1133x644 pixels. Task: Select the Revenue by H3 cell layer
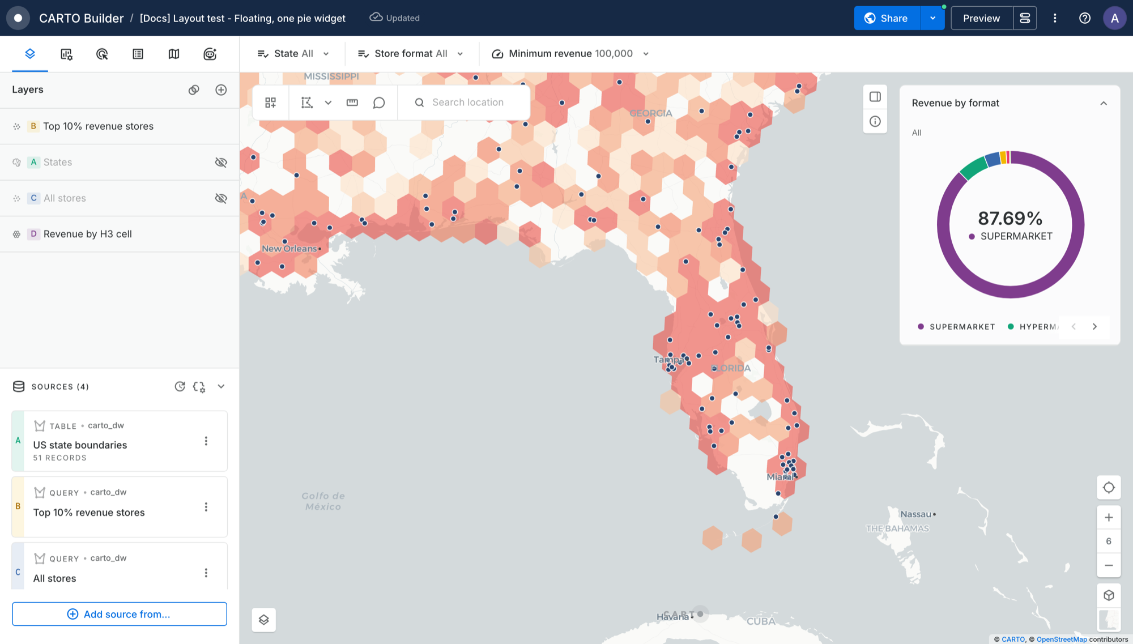(120, 234)
